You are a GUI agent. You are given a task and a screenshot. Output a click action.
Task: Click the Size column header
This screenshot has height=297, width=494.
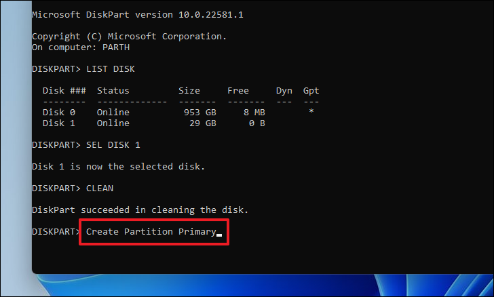pyautogui.click(x=189, y=91)
